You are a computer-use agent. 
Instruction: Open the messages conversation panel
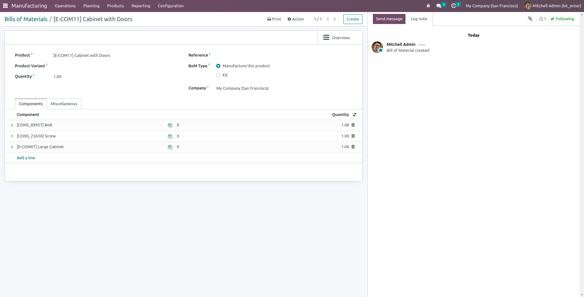tap(439, 5)
